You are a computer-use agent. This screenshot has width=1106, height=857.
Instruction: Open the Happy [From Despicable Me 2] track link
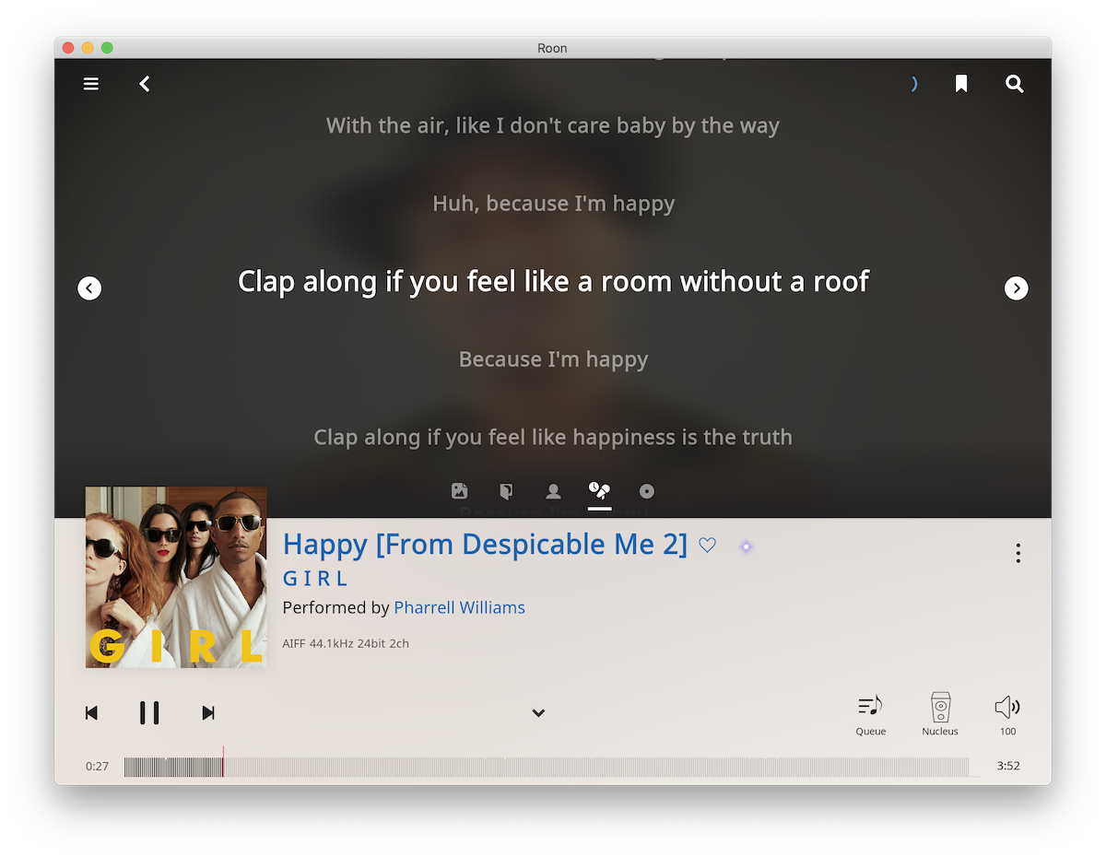[485, 545]
